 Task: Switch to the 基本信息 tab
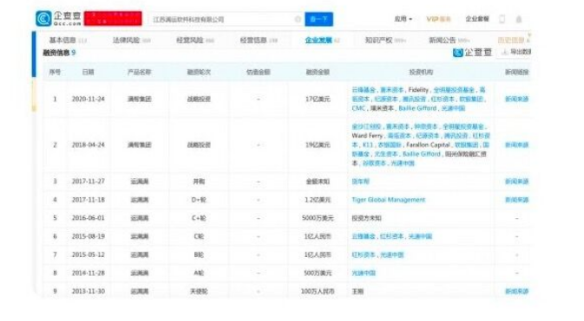pos(68,40)
